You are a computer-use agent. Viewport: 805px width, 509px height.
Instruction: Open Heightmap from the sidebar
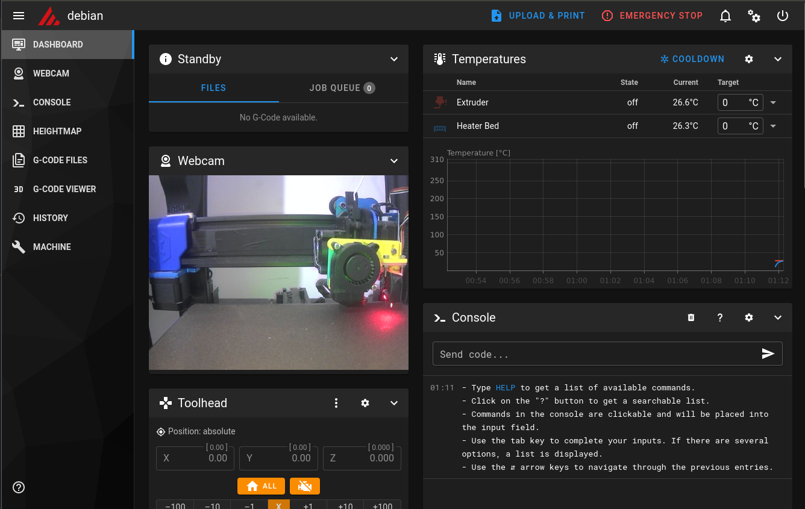pos(57,131)
